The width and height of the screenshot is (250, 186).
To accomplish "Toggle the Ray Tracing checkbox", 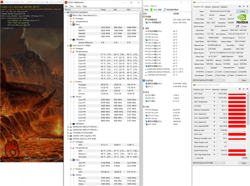I will (x=216, y=75).
